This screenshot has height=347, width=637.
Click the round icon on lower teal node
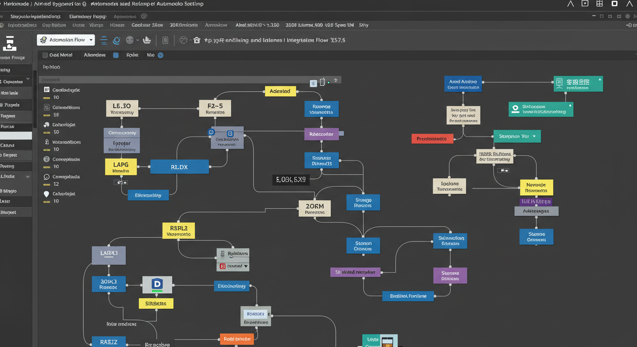[x=515, y=109]
